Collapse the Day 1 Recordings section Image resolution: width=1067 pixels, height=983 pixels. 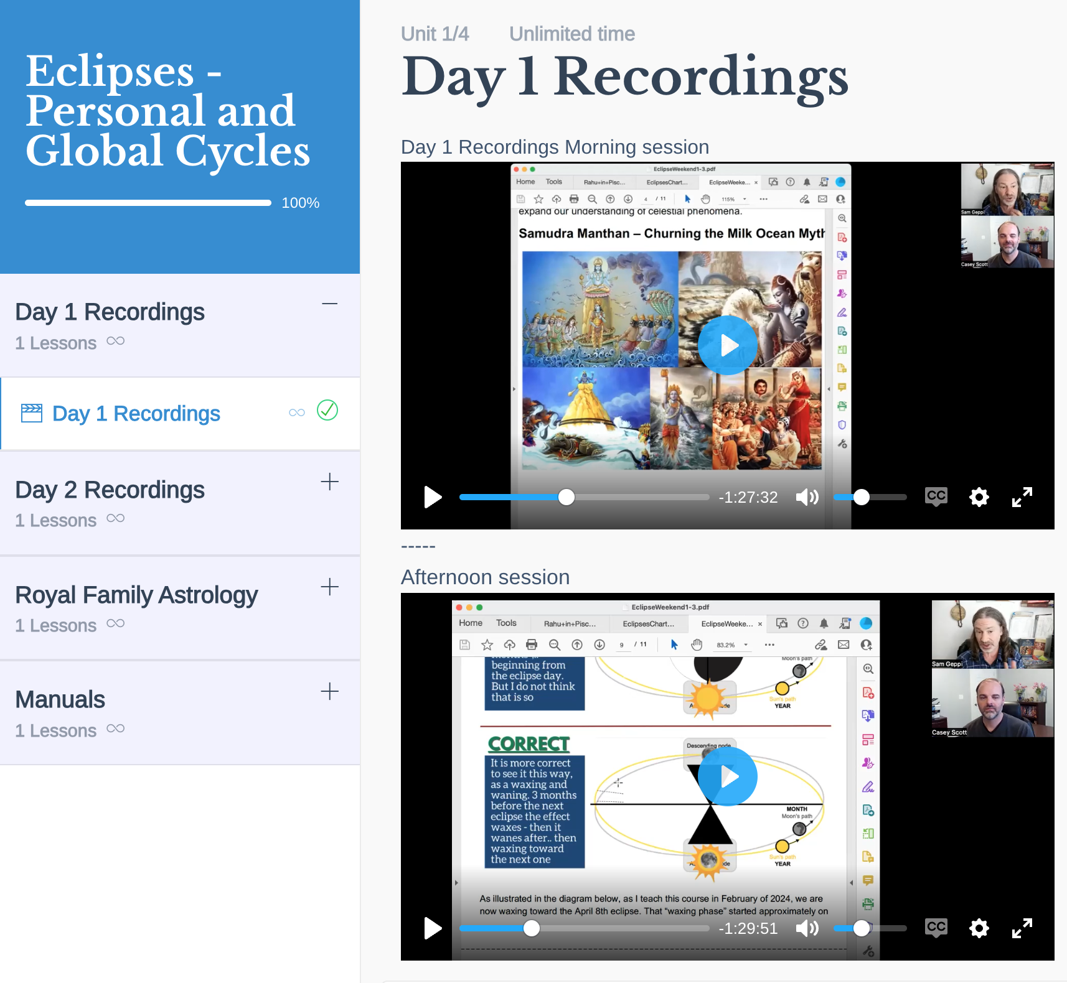(x=329, y=304)
